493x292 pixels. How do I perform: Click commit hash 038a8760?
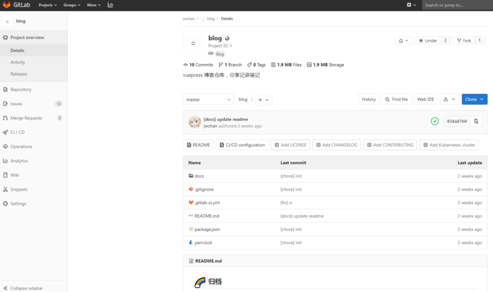coord(457,121)
